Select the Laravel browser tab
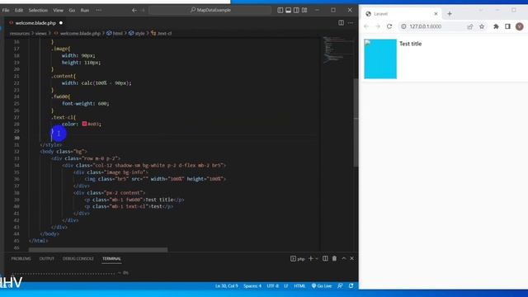 coord(402,14)
